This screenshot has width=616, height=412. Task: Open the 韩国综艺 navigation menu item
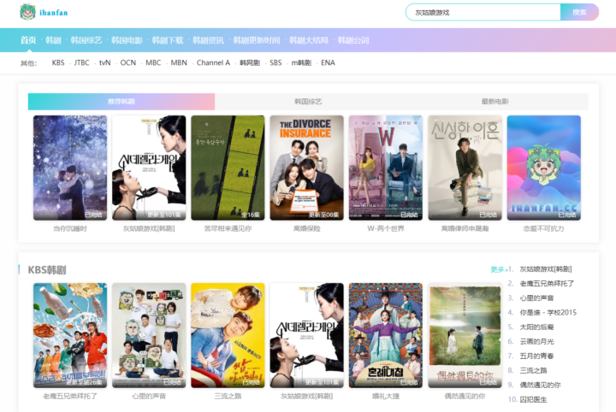(86, 40)
